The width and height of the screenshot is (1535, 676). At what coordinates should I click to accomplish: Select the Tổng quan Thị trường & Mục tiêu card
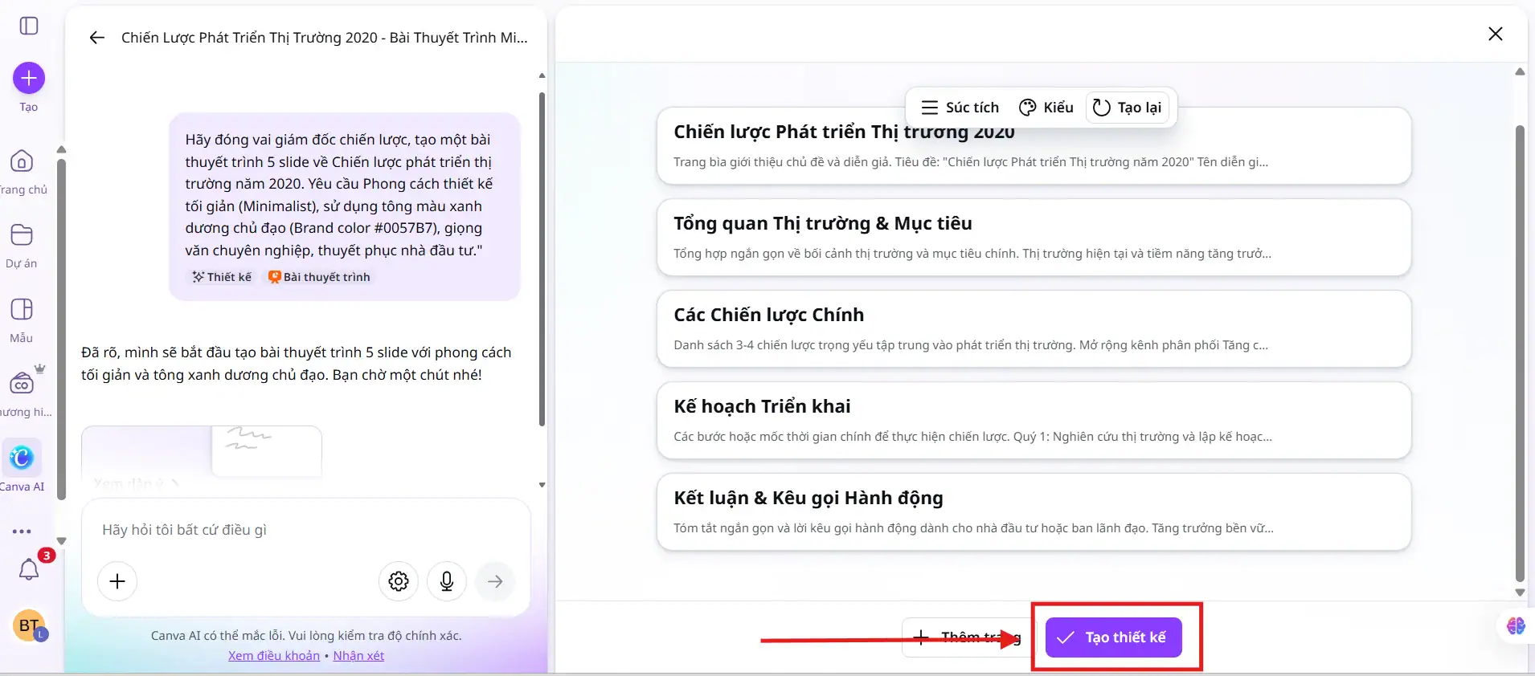(1034, 238)
